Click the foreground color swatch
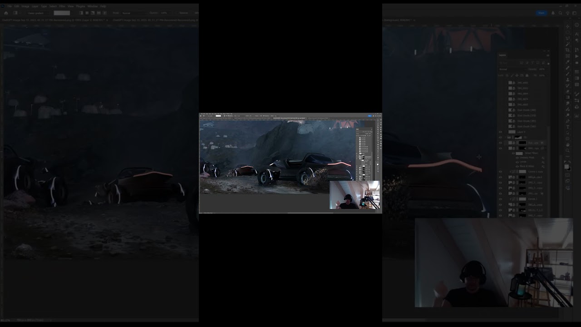 coord(566,166)
